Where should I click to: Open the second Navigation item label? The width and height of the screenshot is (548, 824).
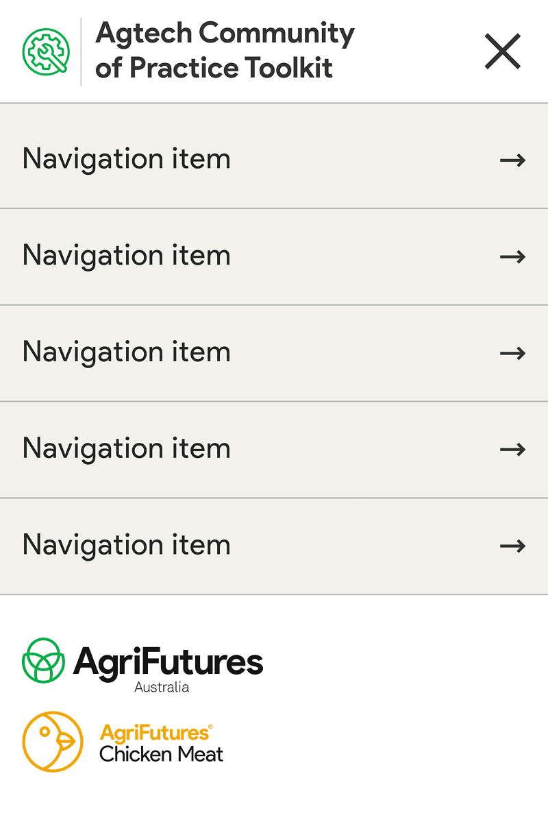coord(127,256)
